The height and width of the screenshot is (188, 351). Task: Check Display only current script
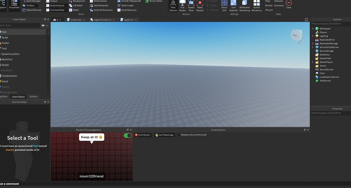point(179,135)
